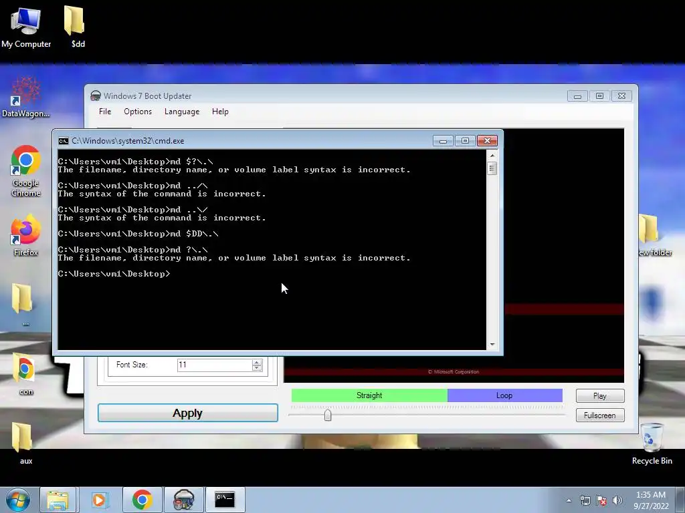This screenshot has height=513, width=685.
Task: Click the final cmd prompt line
Action: pos(114,274)
